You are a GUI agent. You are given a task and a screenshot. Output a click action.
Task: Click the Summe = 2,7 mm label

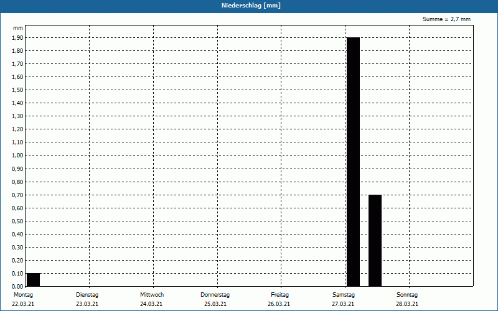446,19
